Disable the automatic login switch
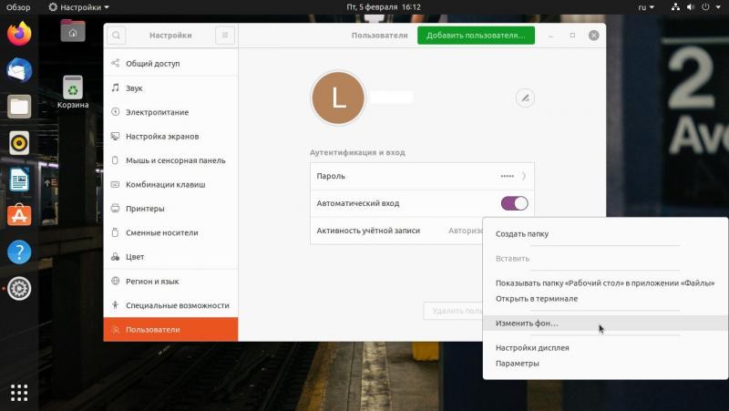 [514, 203]
